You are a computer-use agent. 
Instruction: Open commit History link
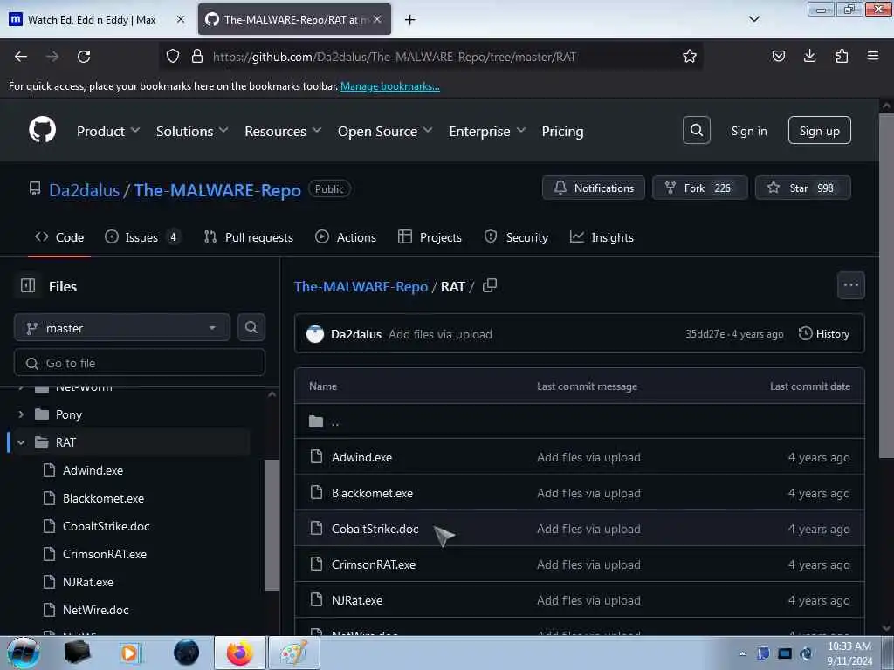824,334
